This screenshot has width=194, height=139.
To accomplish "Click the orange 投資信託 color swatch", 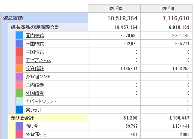I will [x=20, y=69].
